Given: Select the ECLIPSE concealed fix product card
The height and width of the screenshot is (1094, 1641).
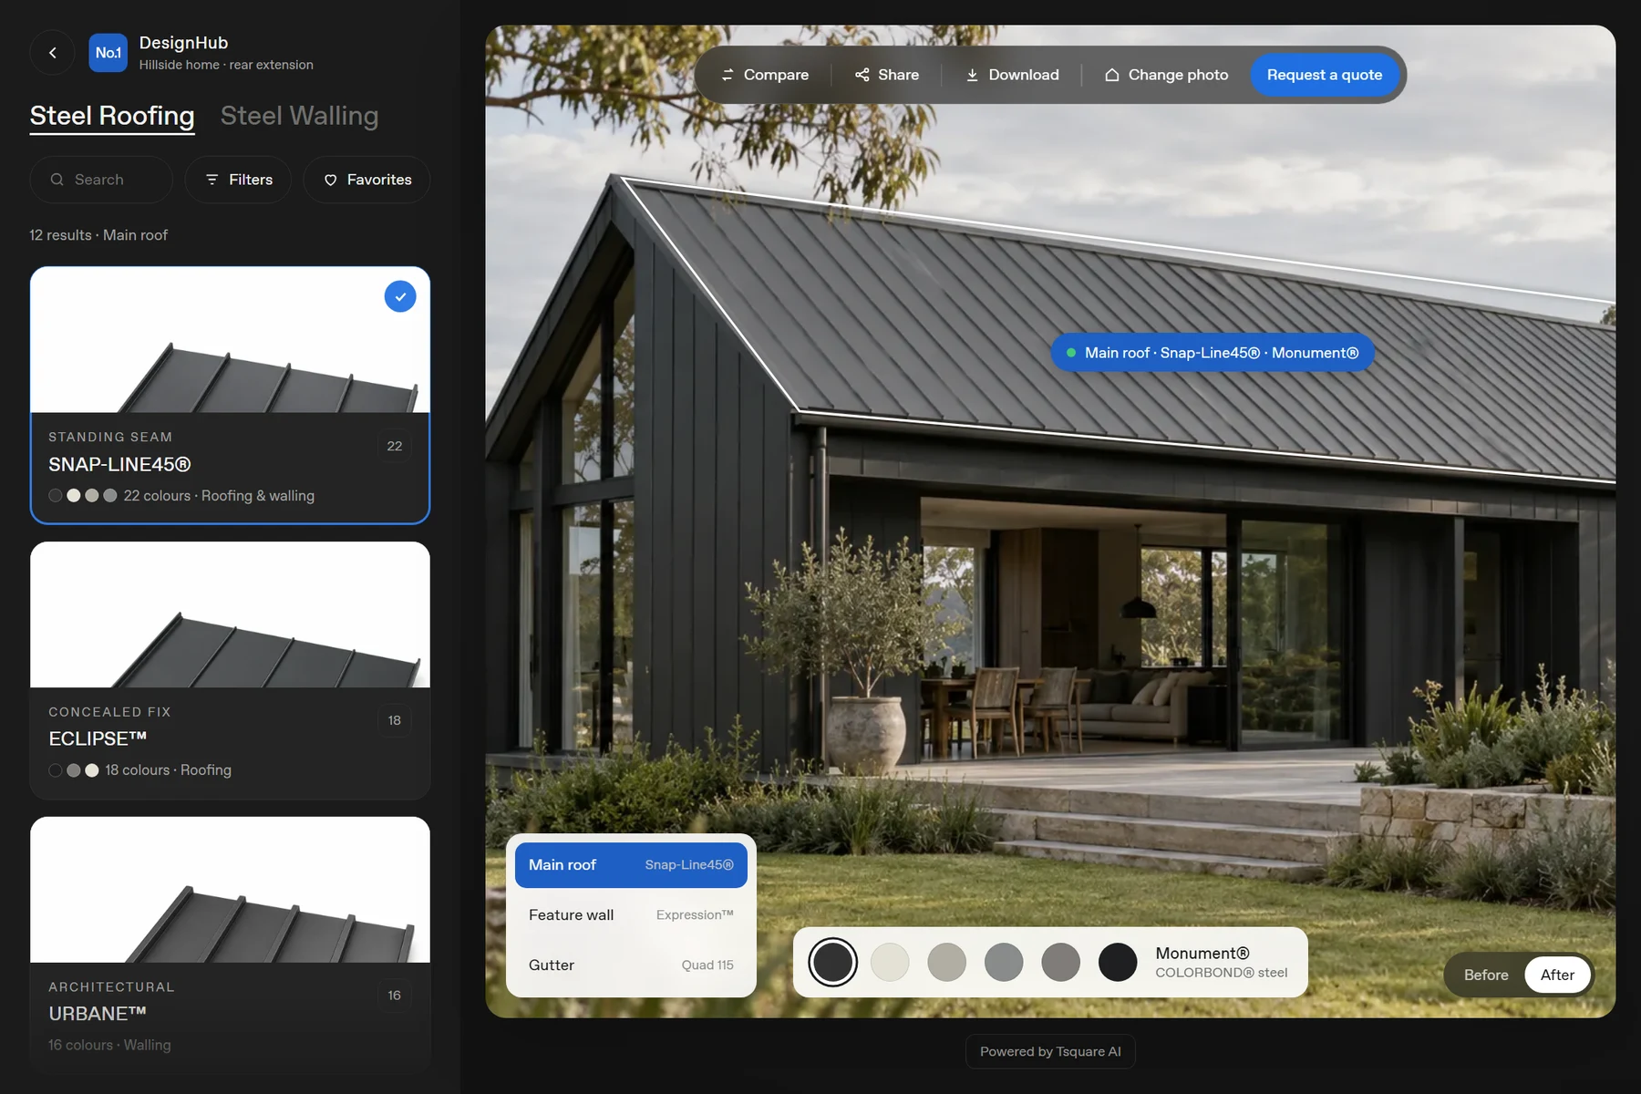Looking at the screenshot, I should tap(230, 671).
